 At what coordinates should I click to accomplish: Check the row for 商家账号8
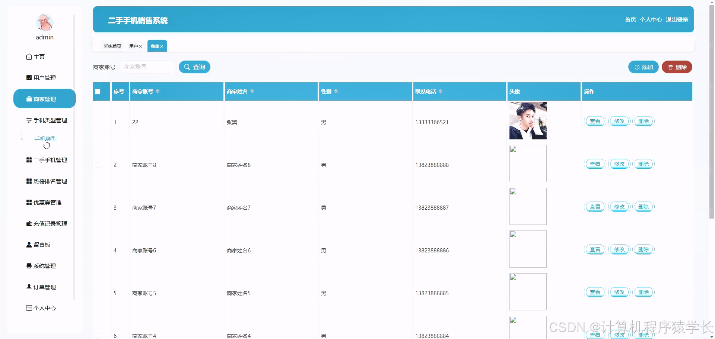[98, 165]
